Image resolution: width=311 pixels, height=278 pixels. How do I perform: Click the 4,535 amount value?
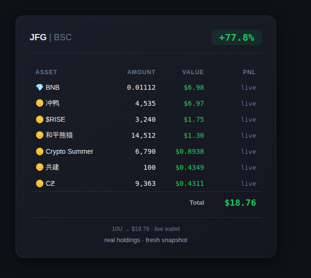(x=145, y=103)
